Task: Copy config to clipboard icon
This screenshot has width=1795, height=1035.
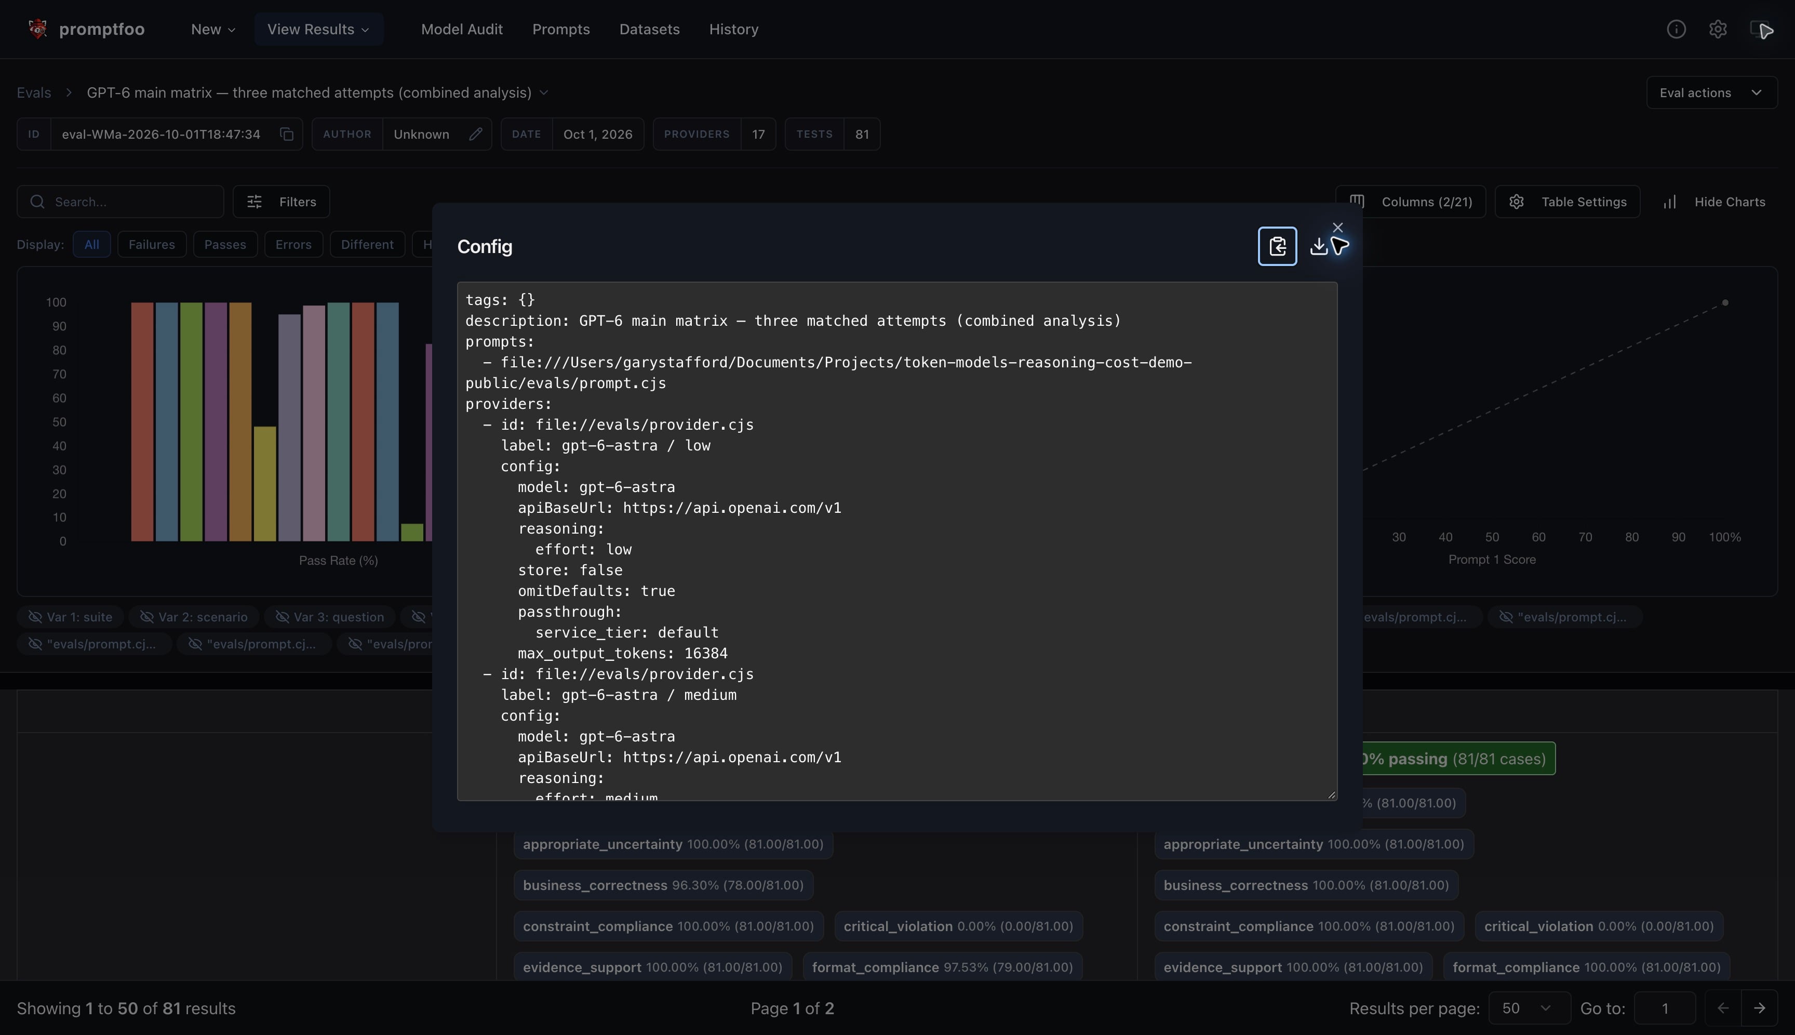Action: tap(1277, 246)
